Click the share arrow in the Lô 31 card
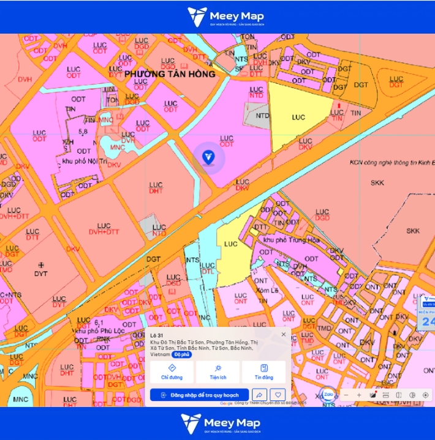The image size is (435, 440). coord(259,395)
